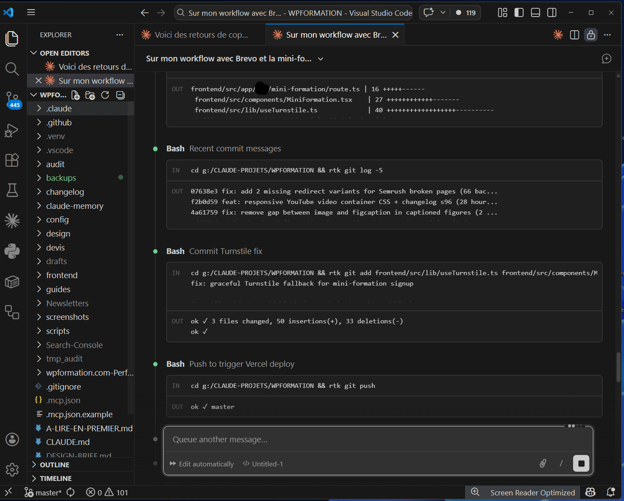Open the Testing beaker view

pyautogui.click(x=12, y=190)
